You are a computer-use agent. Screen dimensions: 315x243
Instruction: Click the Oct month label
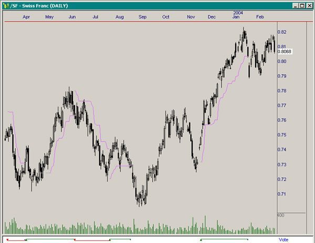tap(165, 17)
